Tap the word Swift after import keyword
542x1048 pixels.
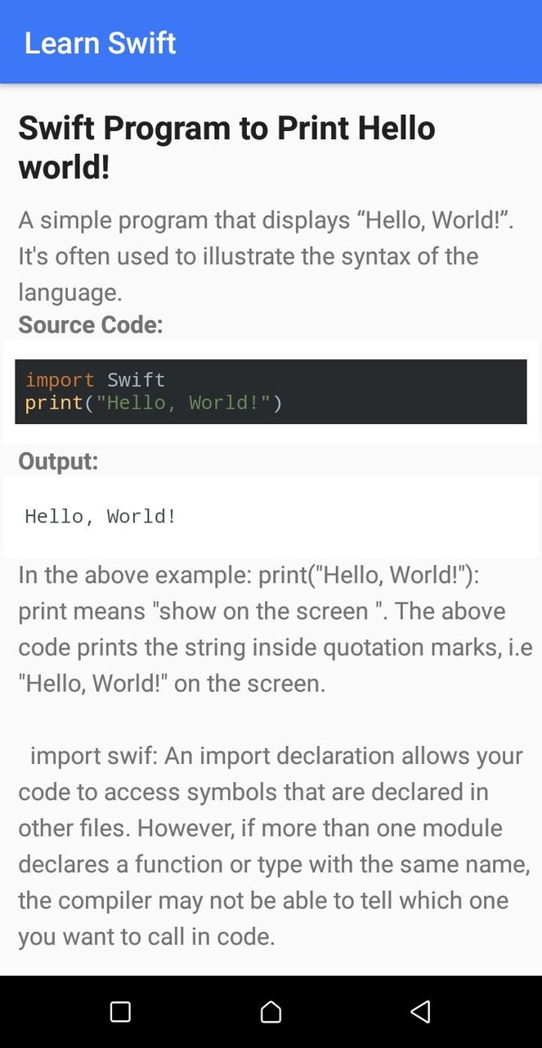pos(136,380)
